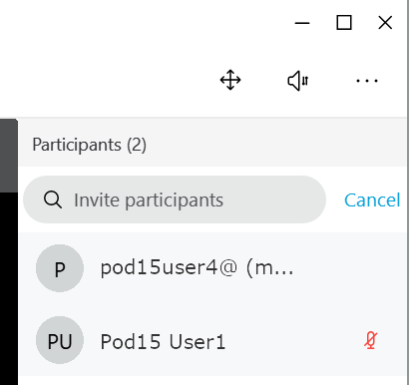
Task: Click the blank toolbar space left of the move icon
Action: click(107, 81)
